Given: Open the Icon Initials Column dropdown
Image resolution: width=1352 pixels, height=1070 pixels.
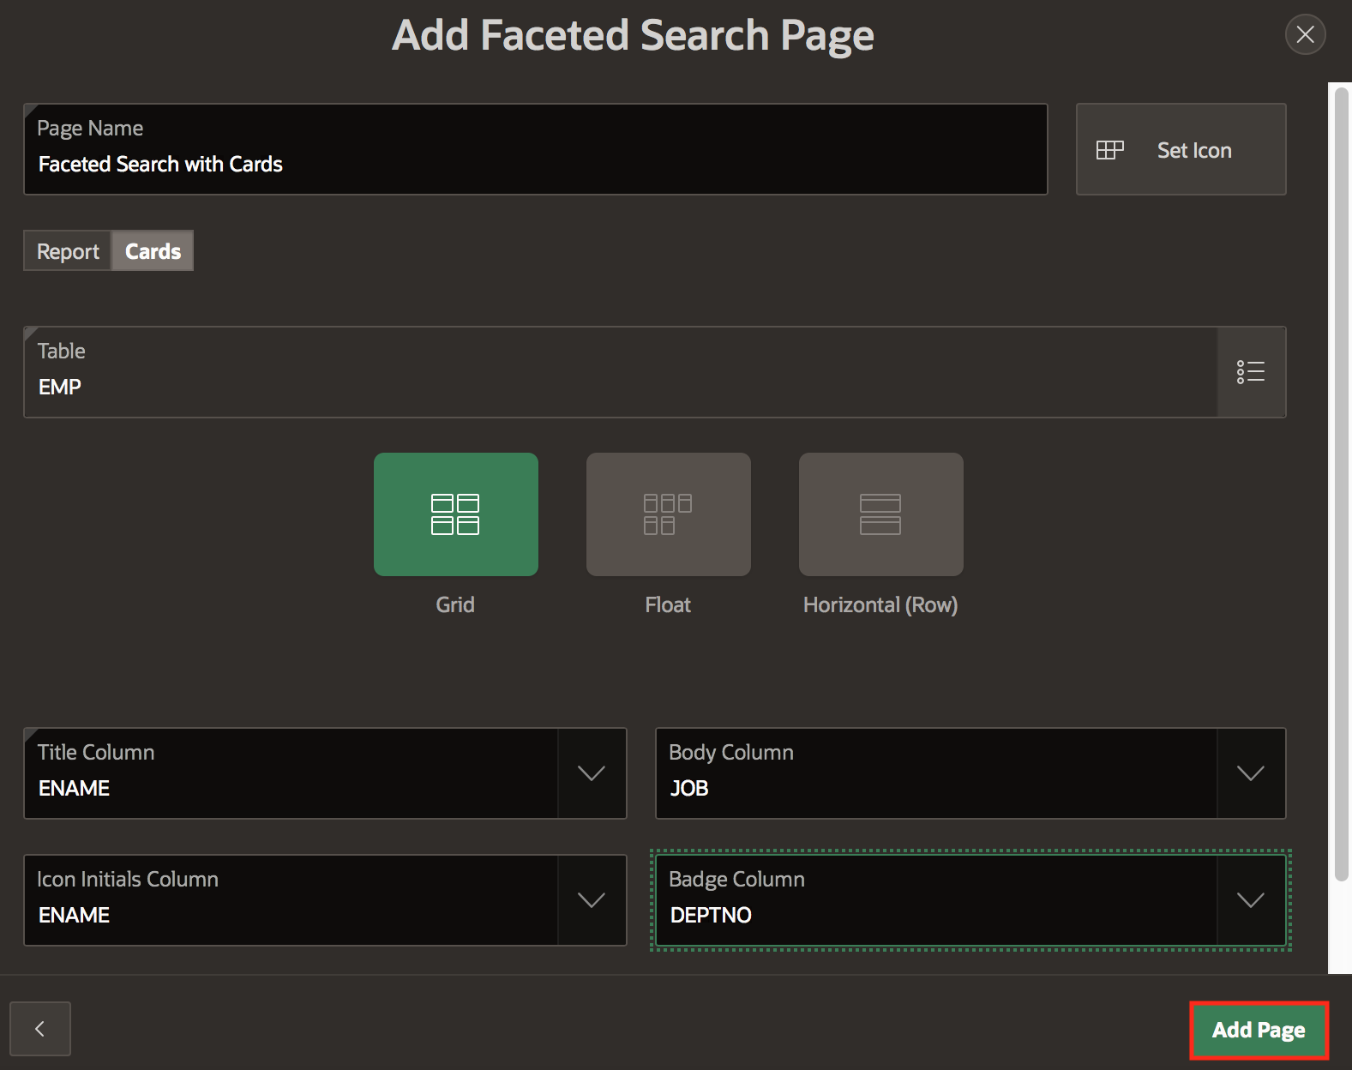Looking at the screenshot, I should [592, 900].
